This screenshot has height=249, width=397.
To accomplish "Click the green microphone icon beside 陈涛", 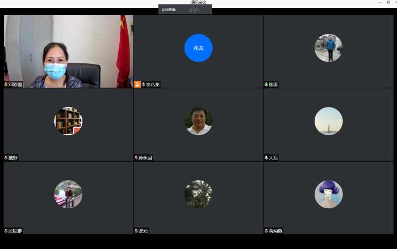I will click(x=266, y=84).
